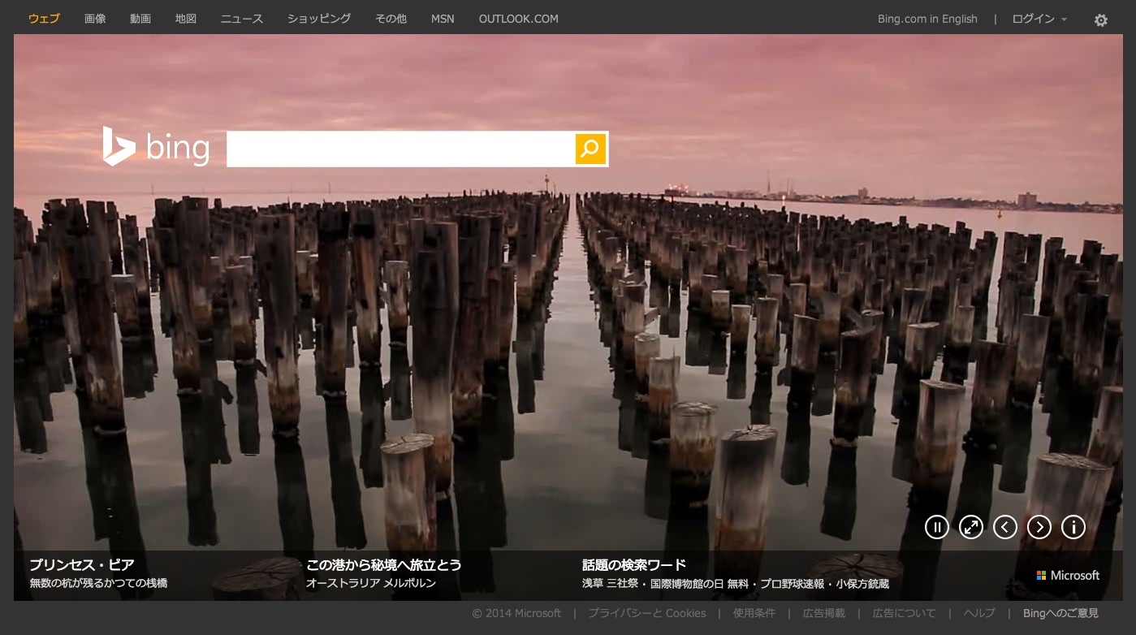Click inside the Bing search box

click(x=400, y=149)
